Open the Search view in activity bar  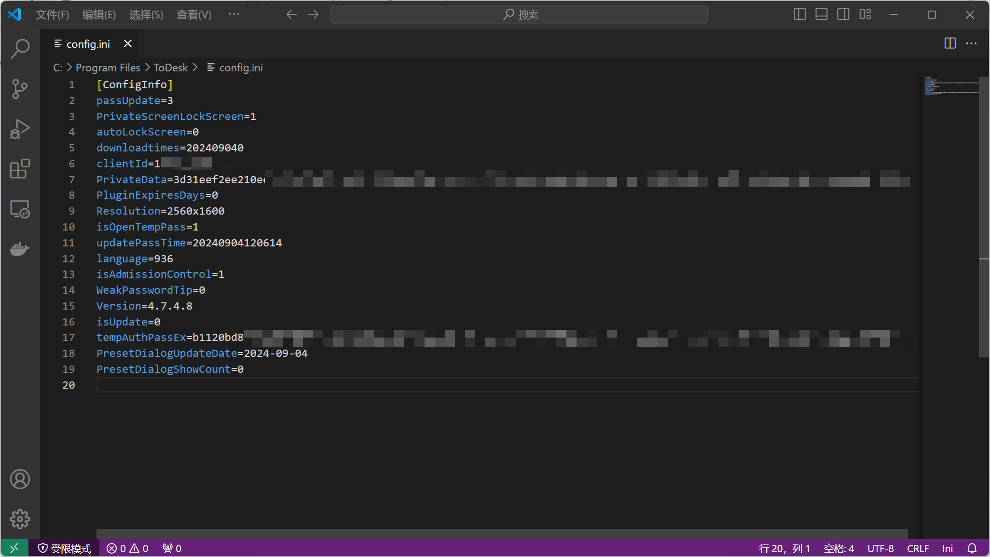tap(20, 48)
